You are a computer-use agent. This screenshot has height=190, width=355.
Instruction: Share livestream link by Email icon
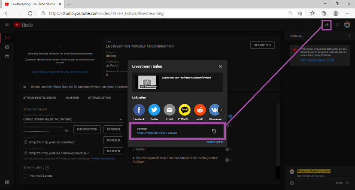[170, 110]
